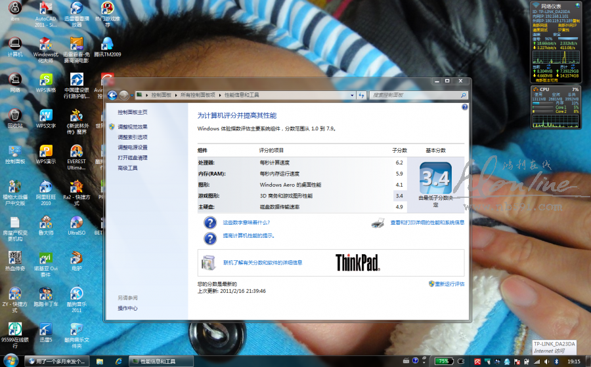Click the back arrow in Control Panel
The image size is (591, 367).
point(112,95)
